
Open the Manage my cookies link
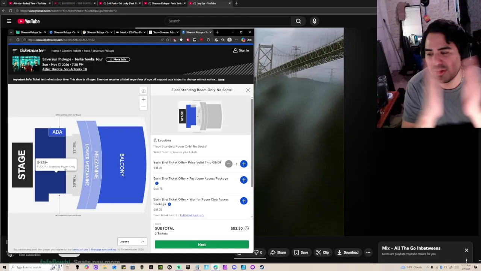coord(103,250)
